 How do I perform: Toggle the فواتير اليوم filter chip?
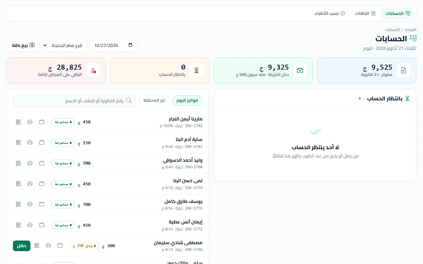187,101
